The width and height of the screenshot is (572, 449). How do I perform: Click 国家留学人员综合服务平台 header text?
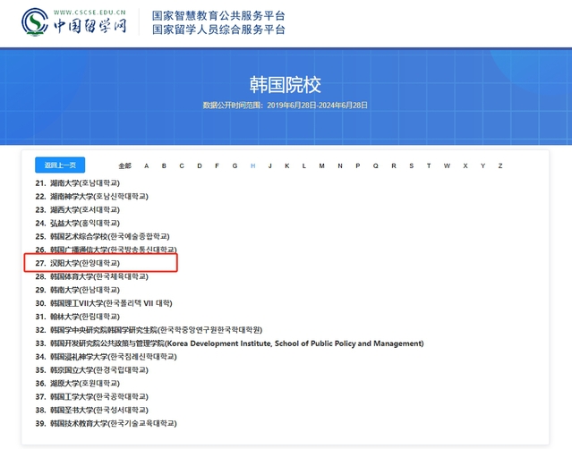click(x=218, y=30)
